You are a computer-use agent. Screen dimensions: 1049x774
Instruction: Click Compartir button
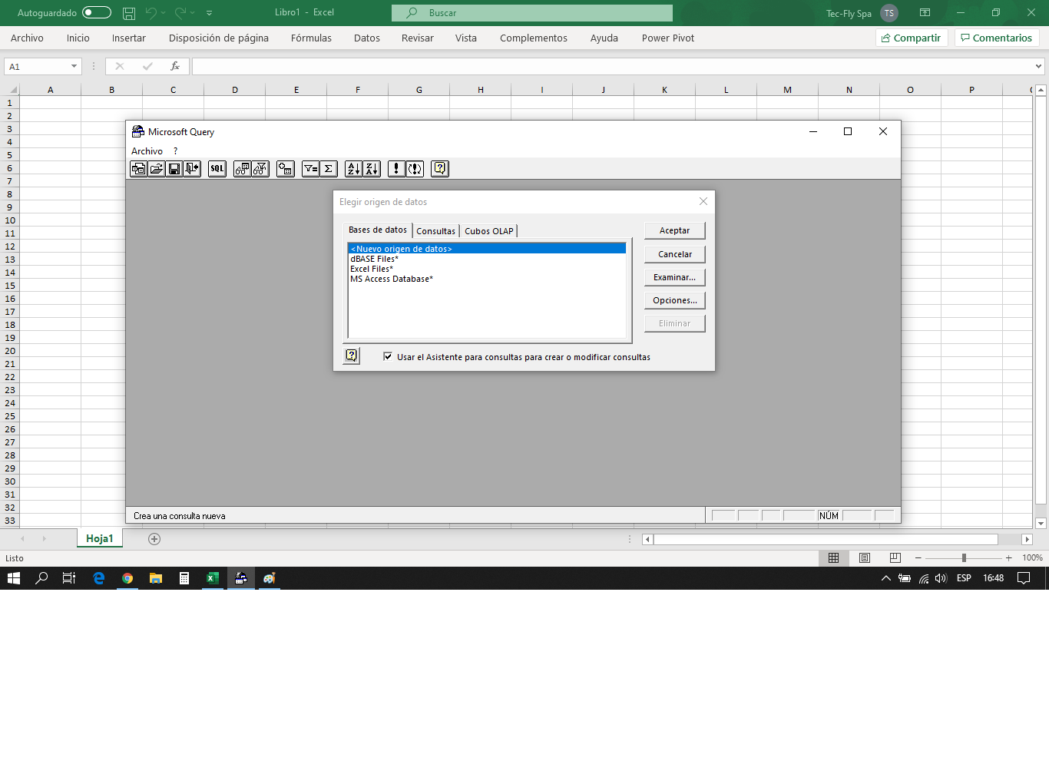click(912, 38)
